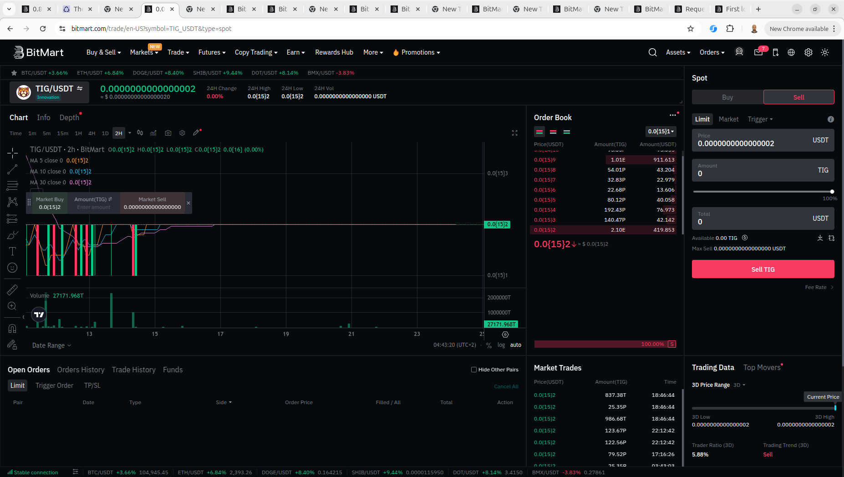Switch to Depth chart tab

click(x=69, y=117)
